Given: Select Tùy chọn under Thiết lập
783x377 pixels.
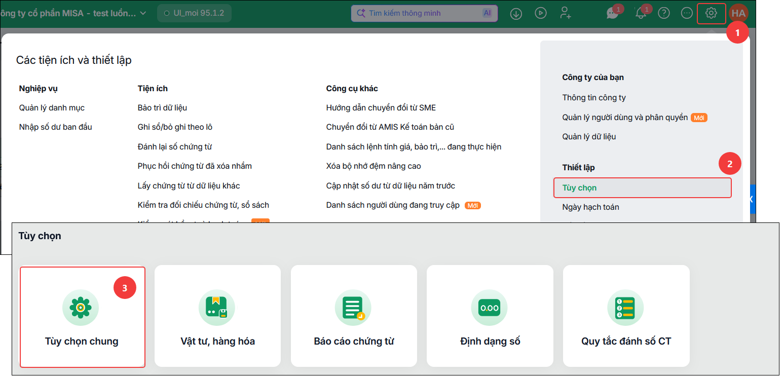Looking at the screenshot, I should tap(642, 187).
